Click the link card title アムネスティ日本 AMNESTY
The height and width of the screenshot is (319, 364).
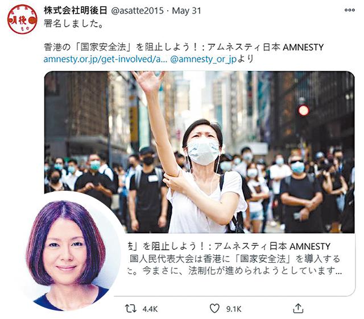(272, 246)
